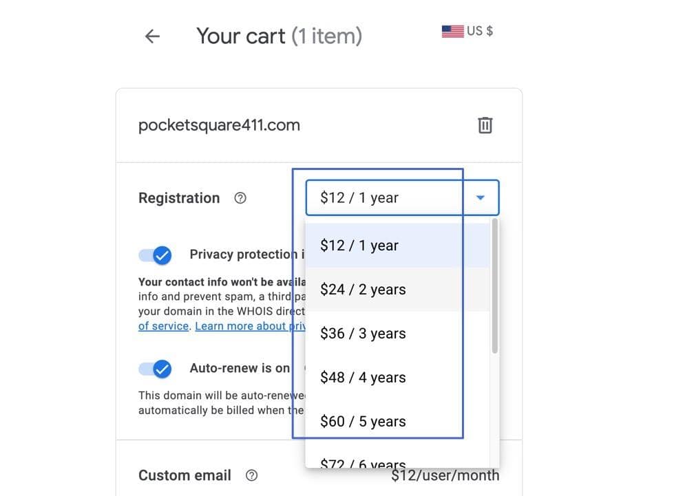Disable the Privacy protection toggle
Screen dimensions: 694x496
[155, 255]
